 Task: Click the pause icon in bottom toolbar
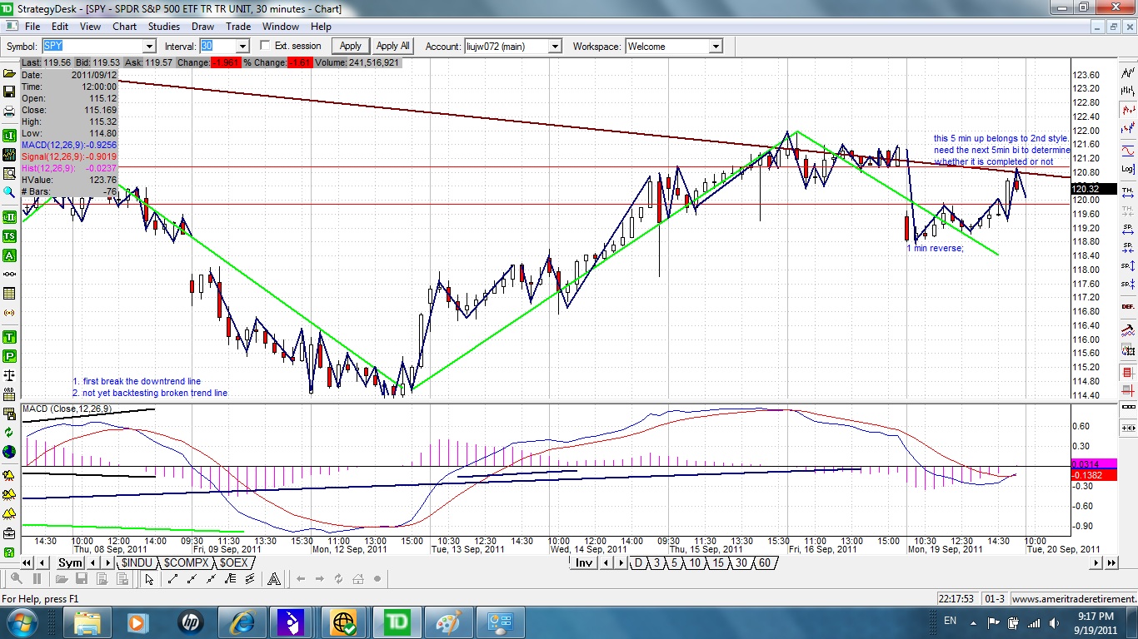tap(37, 579)
